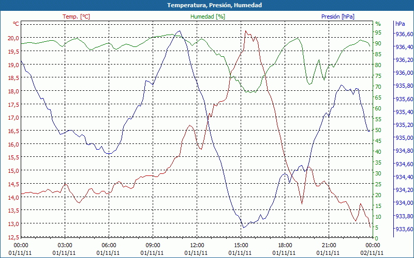The width and height of the screenshot is (414, 258).
Task: Click the '936,60' pressure axis value
Action: pyautogui.click(x=404, y=34)
